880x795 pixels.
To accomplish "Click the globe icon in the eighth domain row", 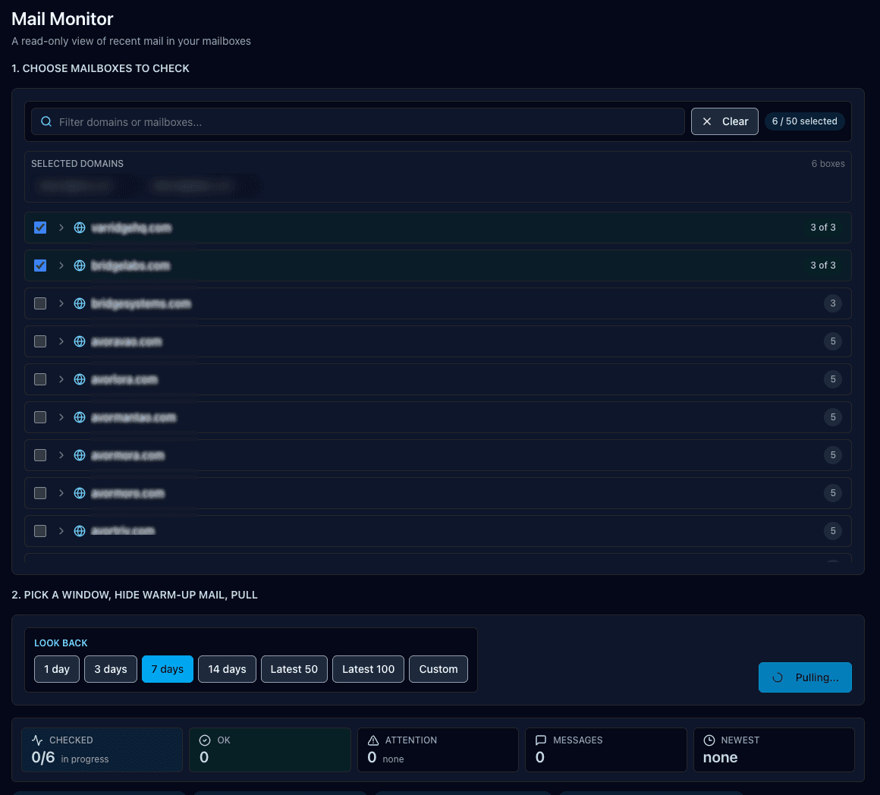I will (80, 493).
